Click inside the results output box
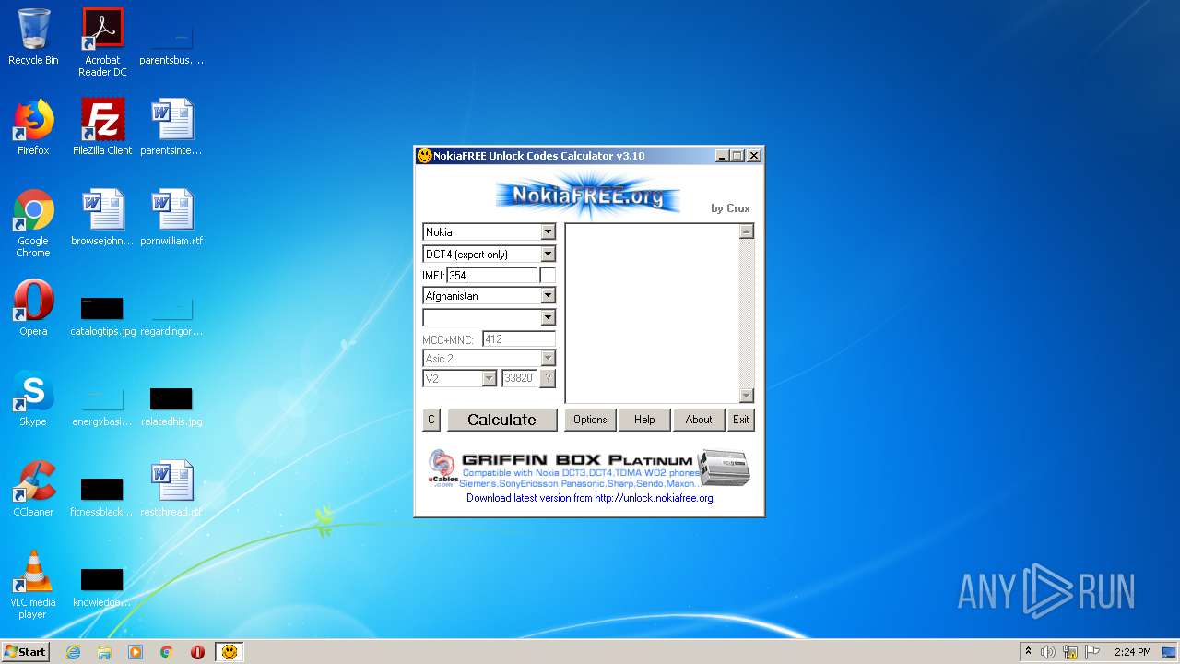 (x=652, y=314)
